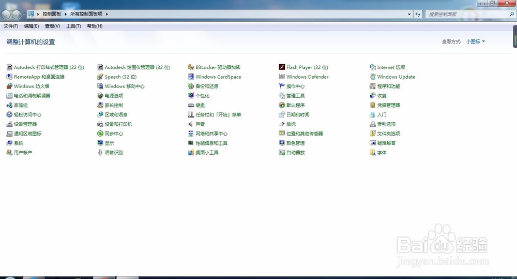
Task: Click the 默认程序 icon
Action: (x=282, y=105)
